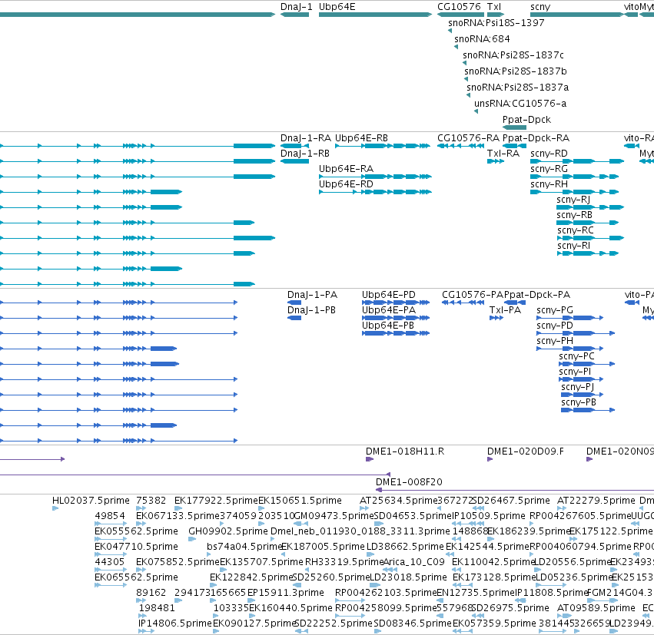
Task: Click the CG10576 gene label
Action: click(459, 7)
